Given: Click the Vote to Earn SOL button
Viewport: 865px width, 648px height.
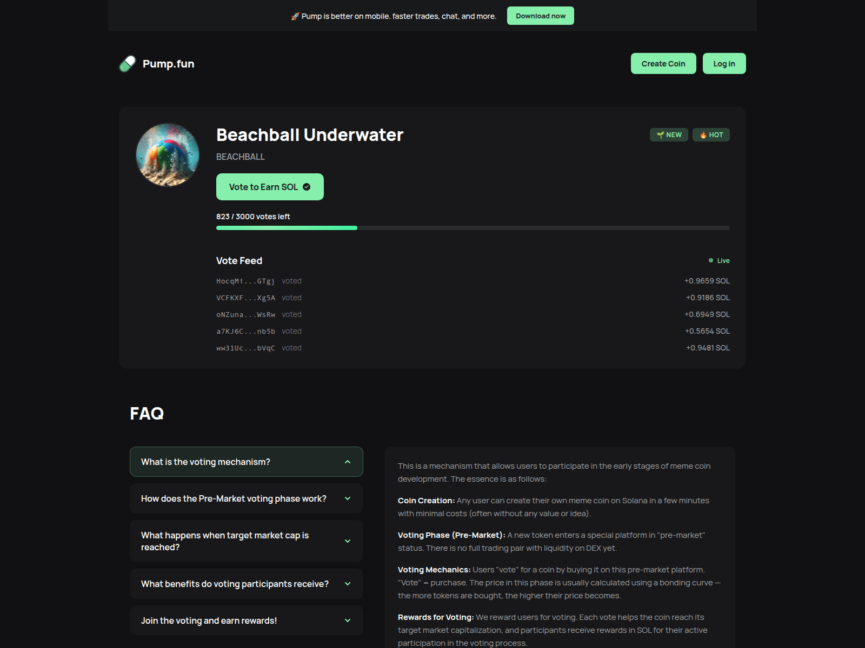Looking at the screenshot, I should (x=270, y=187).
